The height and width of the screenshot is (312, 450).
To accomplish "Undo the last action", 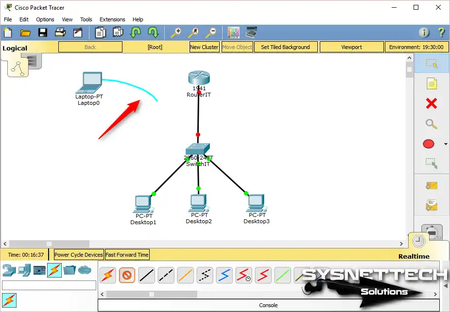I will pos(136,32).
